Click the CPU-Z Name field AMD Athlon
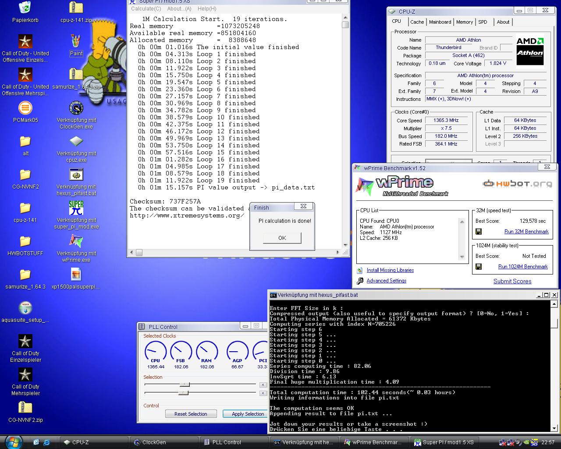This screenshot has height=449, width=561. point(468,40)
